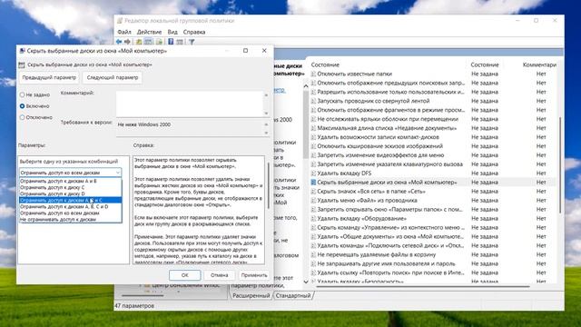
Task: Click inside the «Комментарий» text box
Action: coord(190,104)
